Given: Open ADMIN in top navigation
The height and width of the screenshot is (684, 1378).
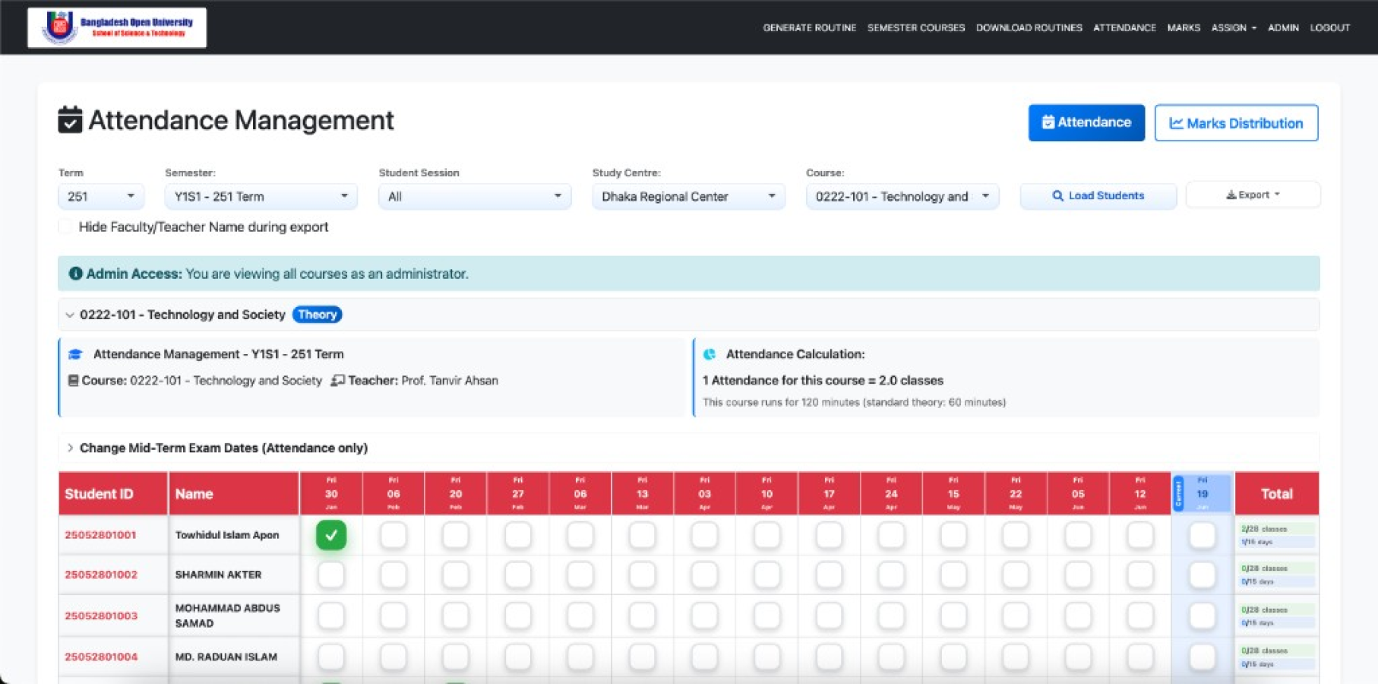Looking at the screenshot, I should pos(1283,27).
